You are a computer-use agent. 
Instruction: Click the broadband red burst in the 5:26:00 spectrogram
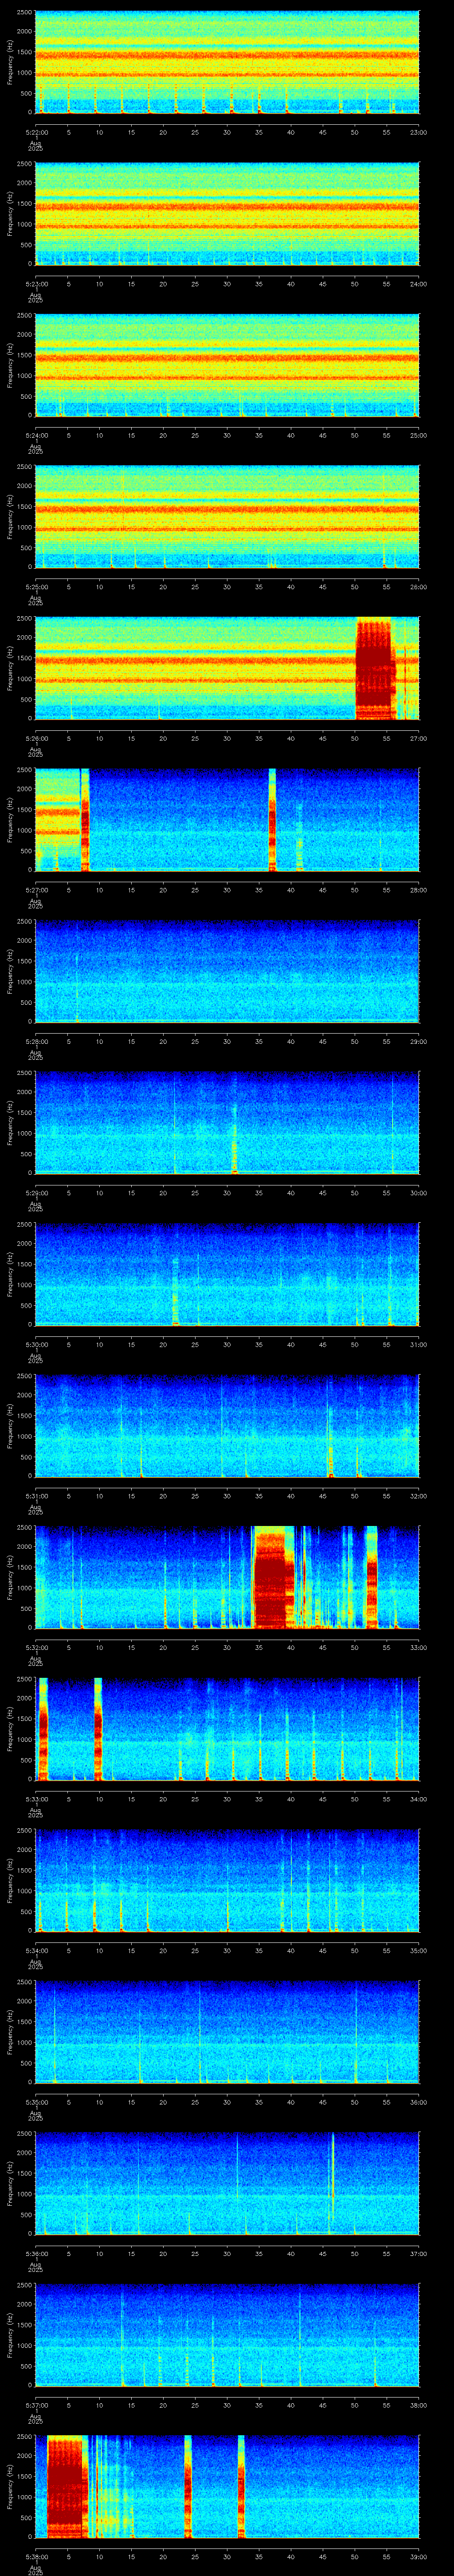[x=374, y=669]
